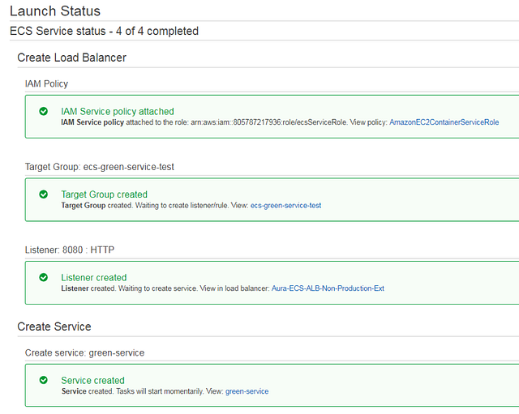Click the Create service: green-service label
The width and height of the screenshot is (519, 414).
click(86, 352)
